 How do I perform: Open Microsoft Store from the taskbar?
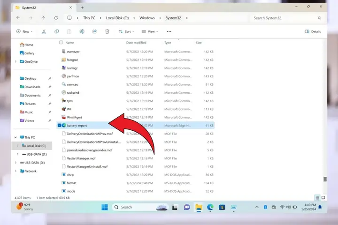[x=222, y=207]
